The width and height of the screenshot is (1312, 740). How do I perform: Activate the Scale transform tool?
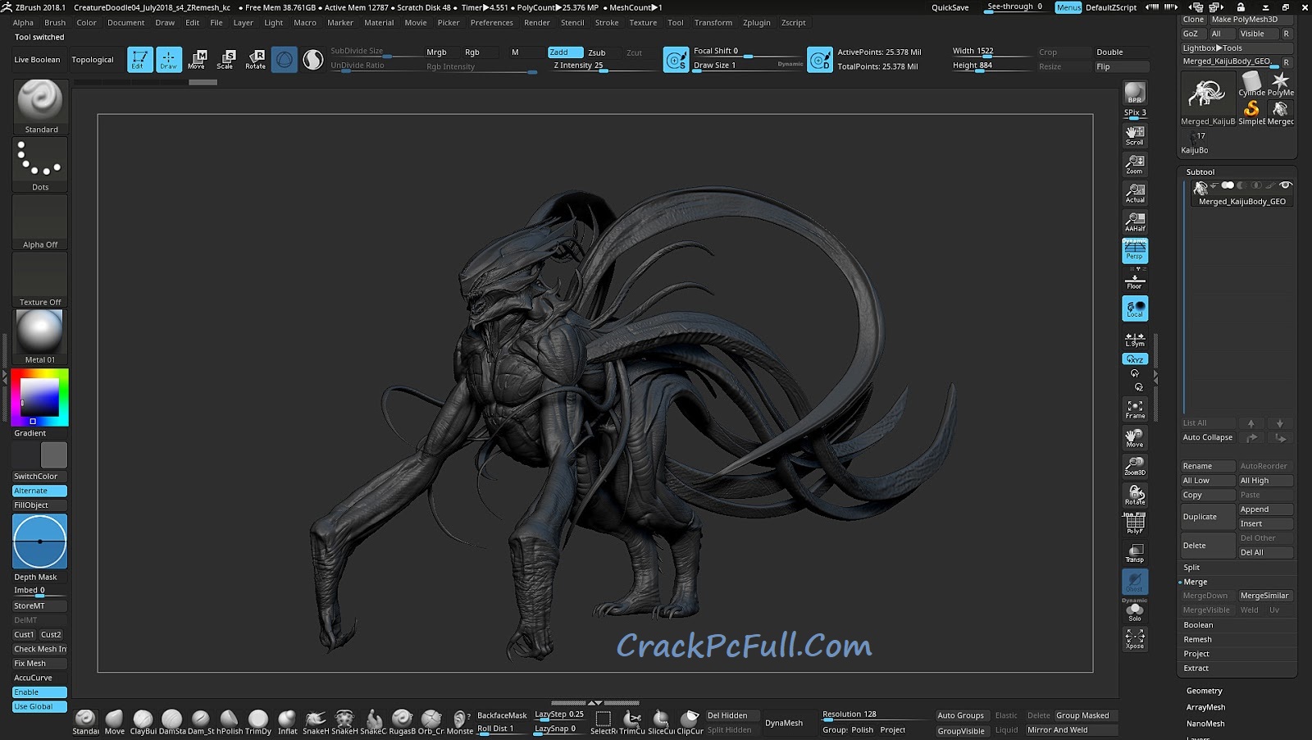point(225,59)
